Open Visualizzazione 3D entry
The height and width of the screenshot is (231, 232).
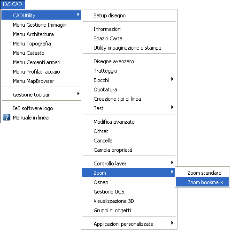[x=129, y=201]
